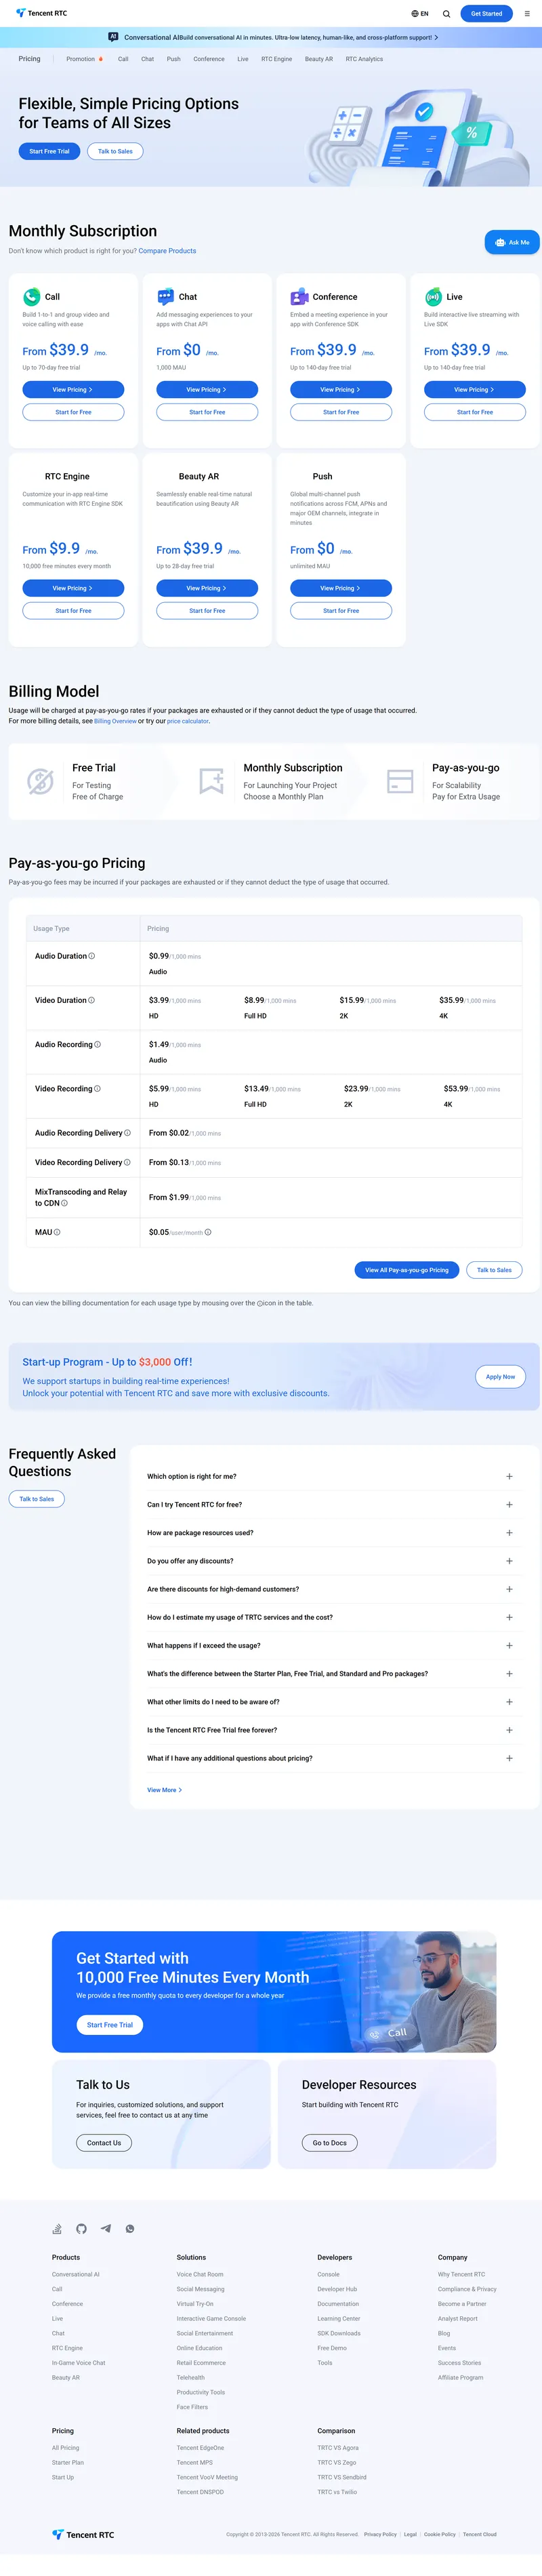Screen dimensions: 542x2576
Task: Click the Start Free Trial hero button
Action: [49, 151]
